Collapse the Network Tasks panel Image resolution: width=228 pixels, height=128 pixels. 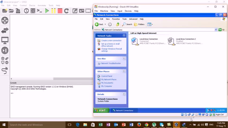point(124,35)
